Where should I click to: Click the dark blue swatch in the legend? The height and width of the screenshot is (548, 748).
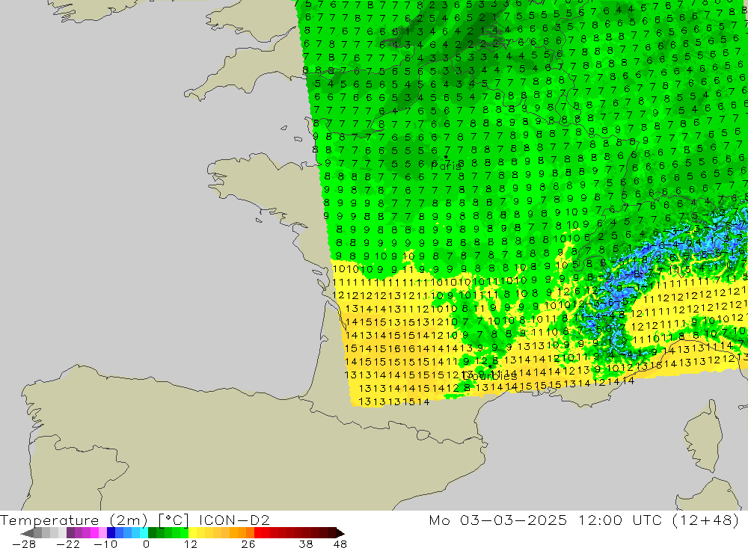coord(111,533)
